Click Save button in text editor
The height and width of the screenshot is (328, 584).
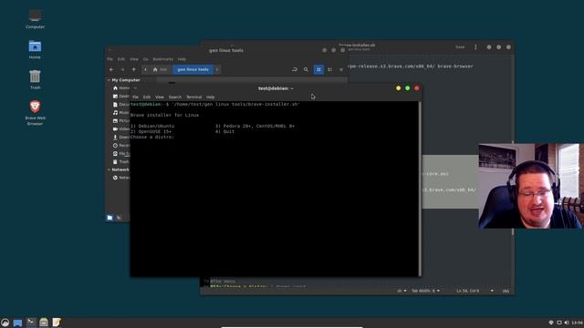pyautogui.click(x=460, y=47)
